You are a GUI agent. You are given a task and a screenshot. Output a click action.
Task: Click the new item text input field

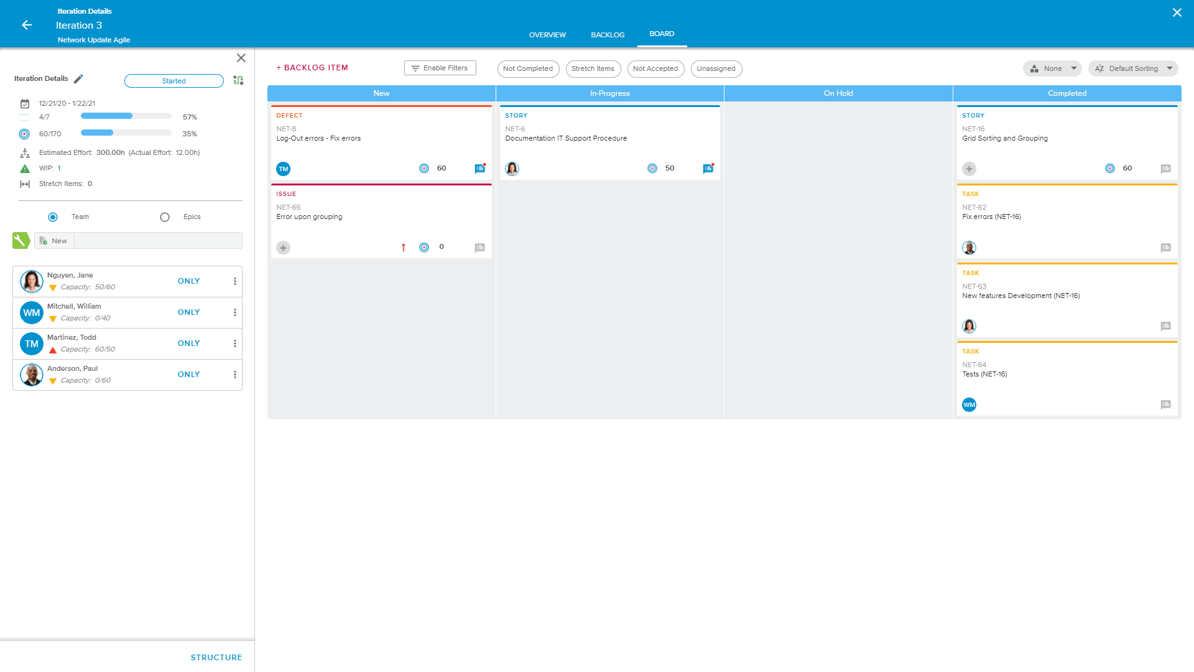click(x=159, y=241)
